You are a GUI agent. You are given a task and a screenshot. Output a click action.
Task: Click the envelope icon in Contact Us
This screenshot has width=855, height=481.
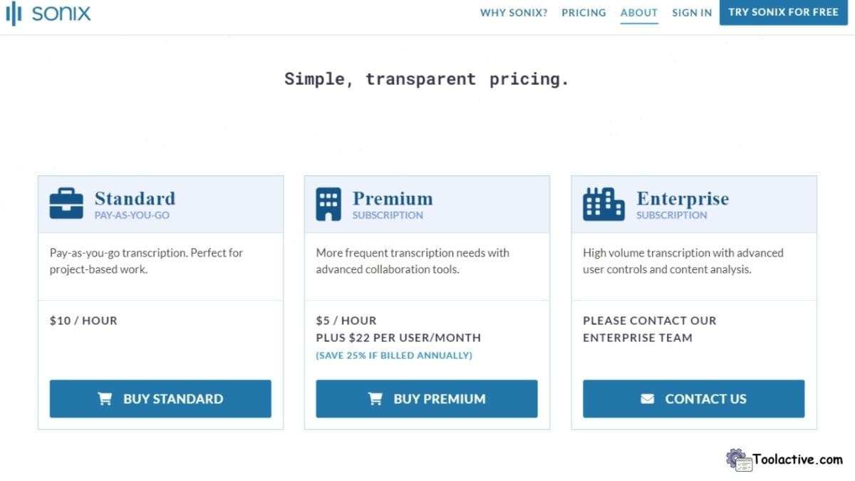(x=647, y=399)
